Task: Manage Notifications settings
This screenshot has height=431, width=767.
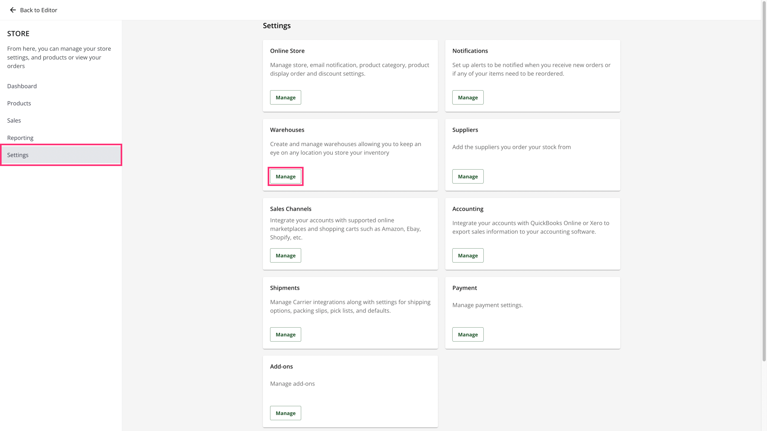Action: pos(467,97)
